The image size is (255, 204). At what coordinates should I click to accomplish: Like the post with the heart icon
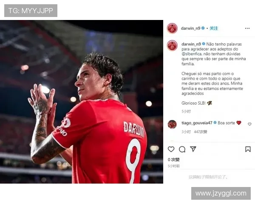click(171, 149)
